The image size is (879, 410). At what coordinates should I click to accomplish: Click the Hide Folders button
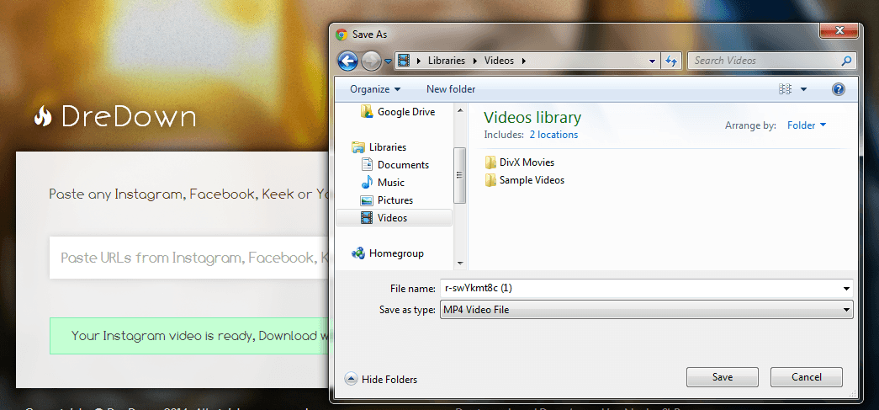pyautogui.click(x=381, y=379)
